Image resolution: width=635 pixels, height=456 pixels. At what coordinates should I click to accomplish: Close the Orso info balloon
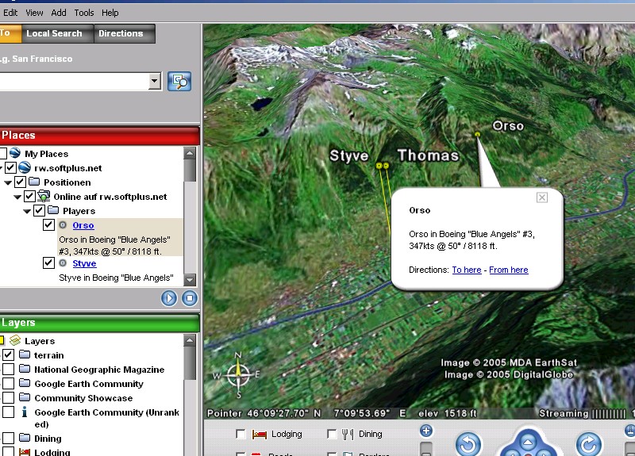coord(542,197)
